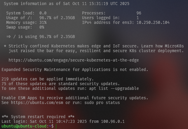Click the 'Swap usage: 0%' line
This screenshot has height=129, width=188.
(25, 27)
